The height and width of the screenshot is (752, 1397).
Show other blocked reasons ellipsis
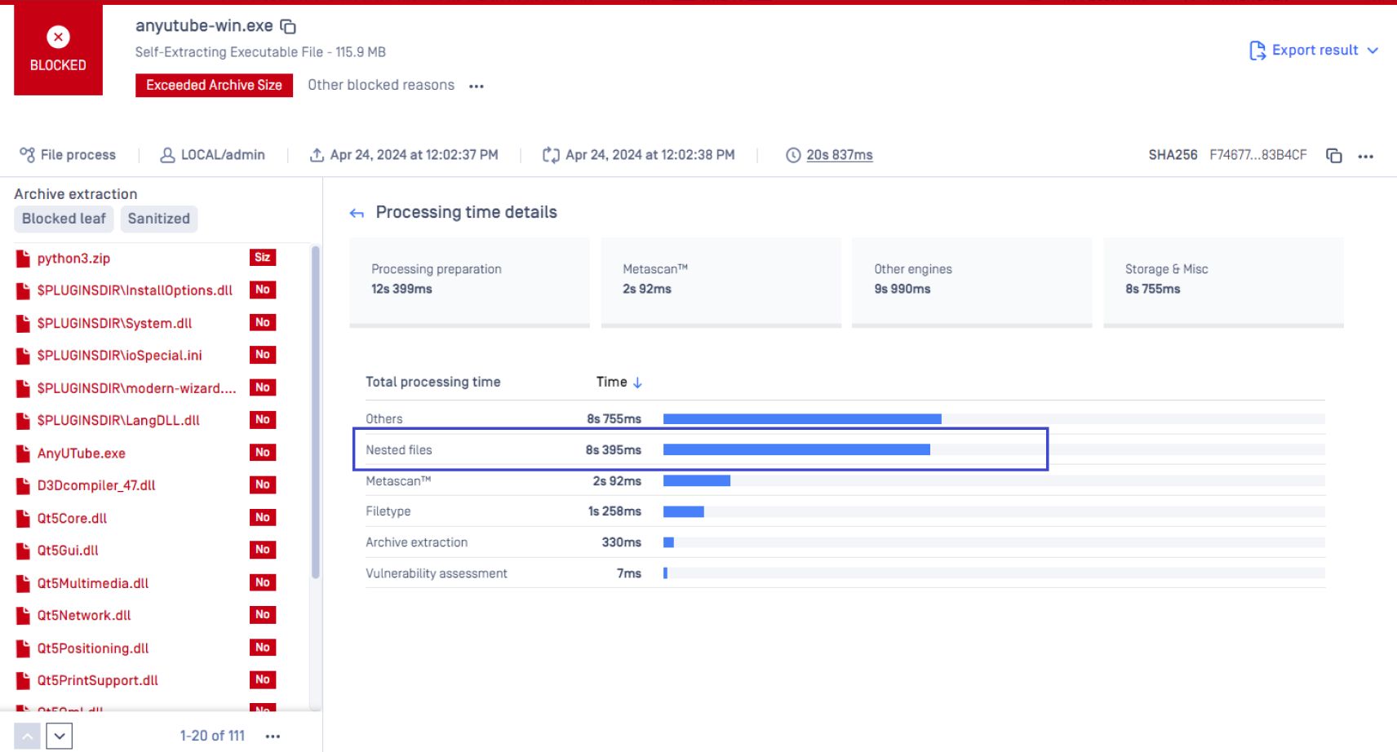[477, 86]
